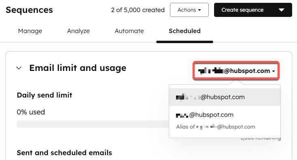Click the Sequences page title
This screenshot has width=297, height=160.
coord(29,10)
